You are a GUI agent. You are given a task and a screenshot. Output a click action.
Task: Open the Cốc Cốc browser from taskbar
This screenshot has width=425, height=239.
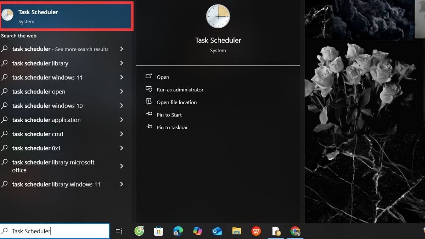pos(139,231)
